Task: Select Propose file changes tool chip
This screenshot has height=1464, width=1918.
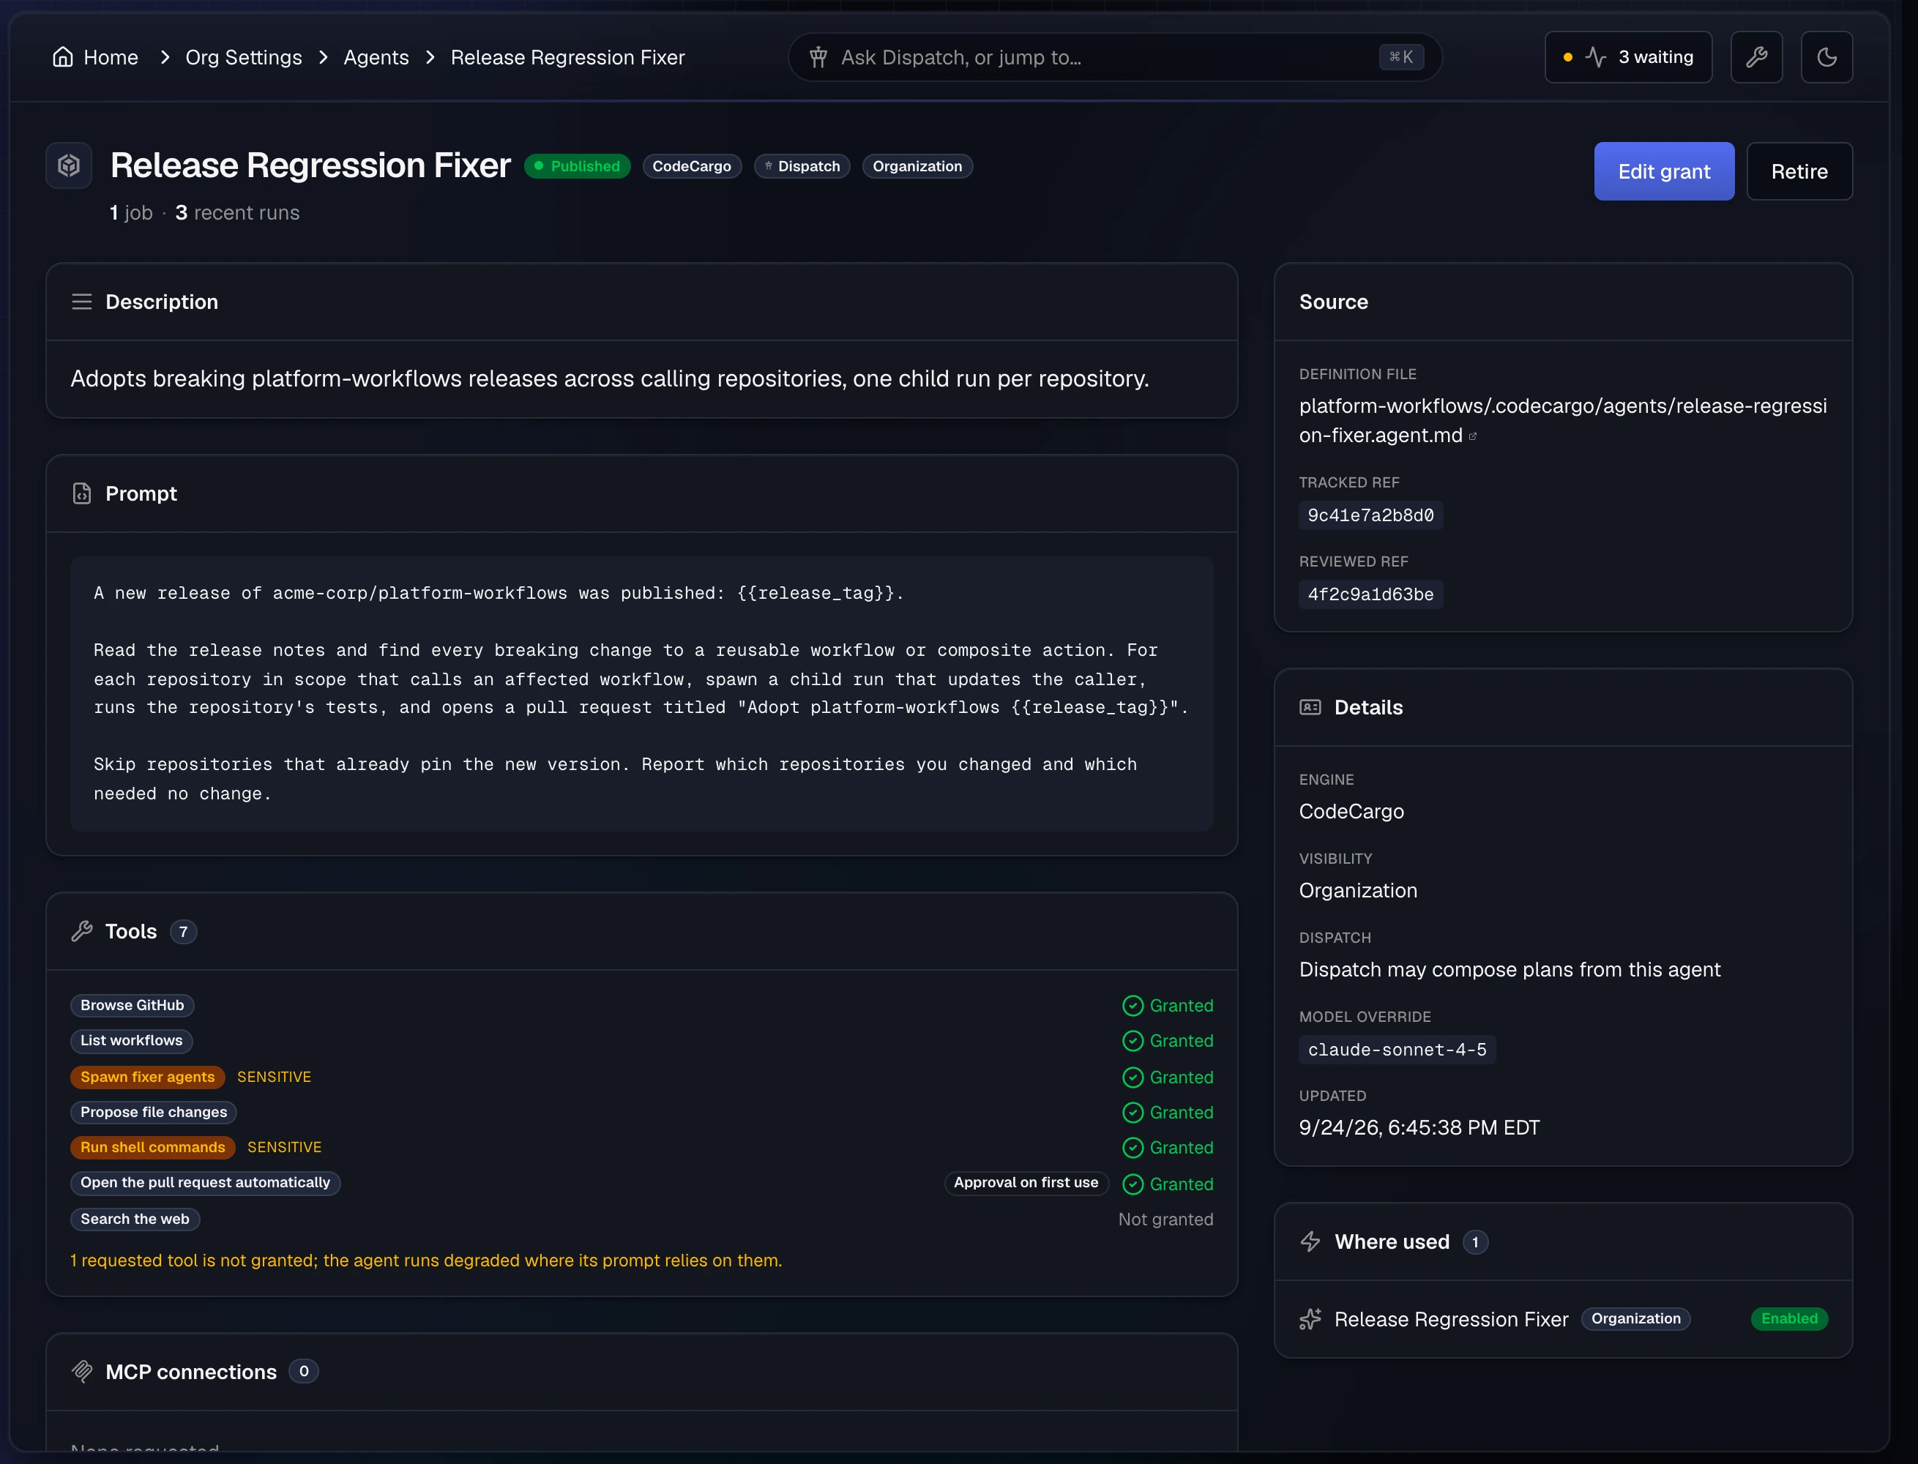Action: 154,1112
